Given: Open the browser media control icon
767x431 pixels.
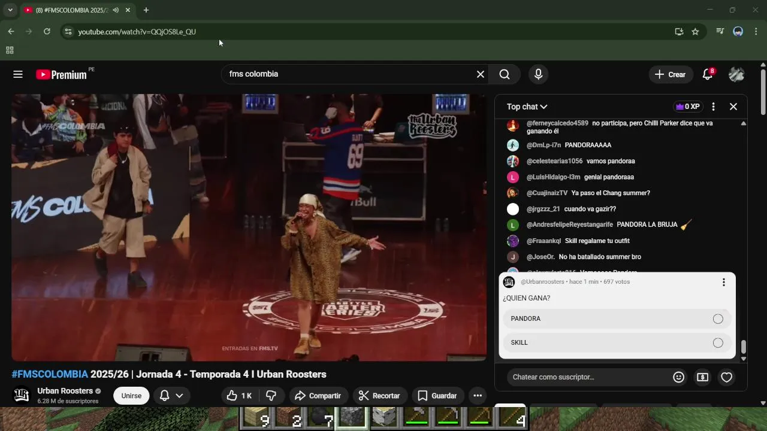Looking at the screenshot, I should click(x=720, y=32).
